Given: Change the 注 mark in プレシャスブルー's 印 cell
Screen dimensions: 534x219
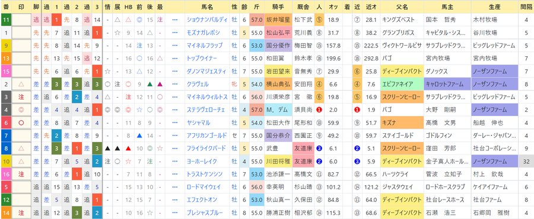Looking at the screenshot, I should (x=21, y=212).
